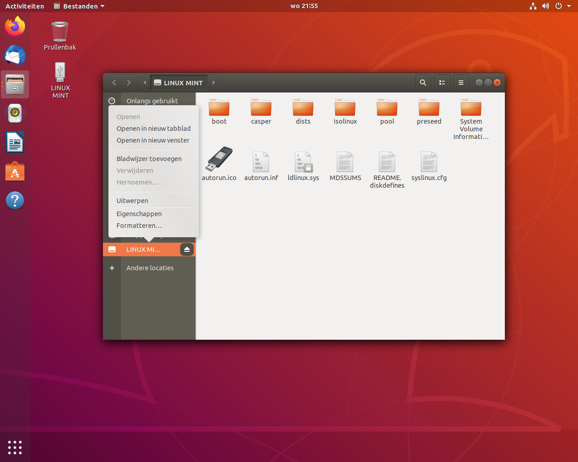This screenshot has height=462, width=578.
Task: Click path bar left chevron
Action: [x=144, y=83]
